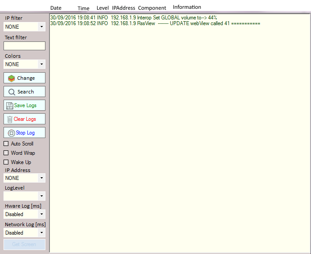Click the layered colors icon on Change button
311x254 pixels.
[11, 78]
